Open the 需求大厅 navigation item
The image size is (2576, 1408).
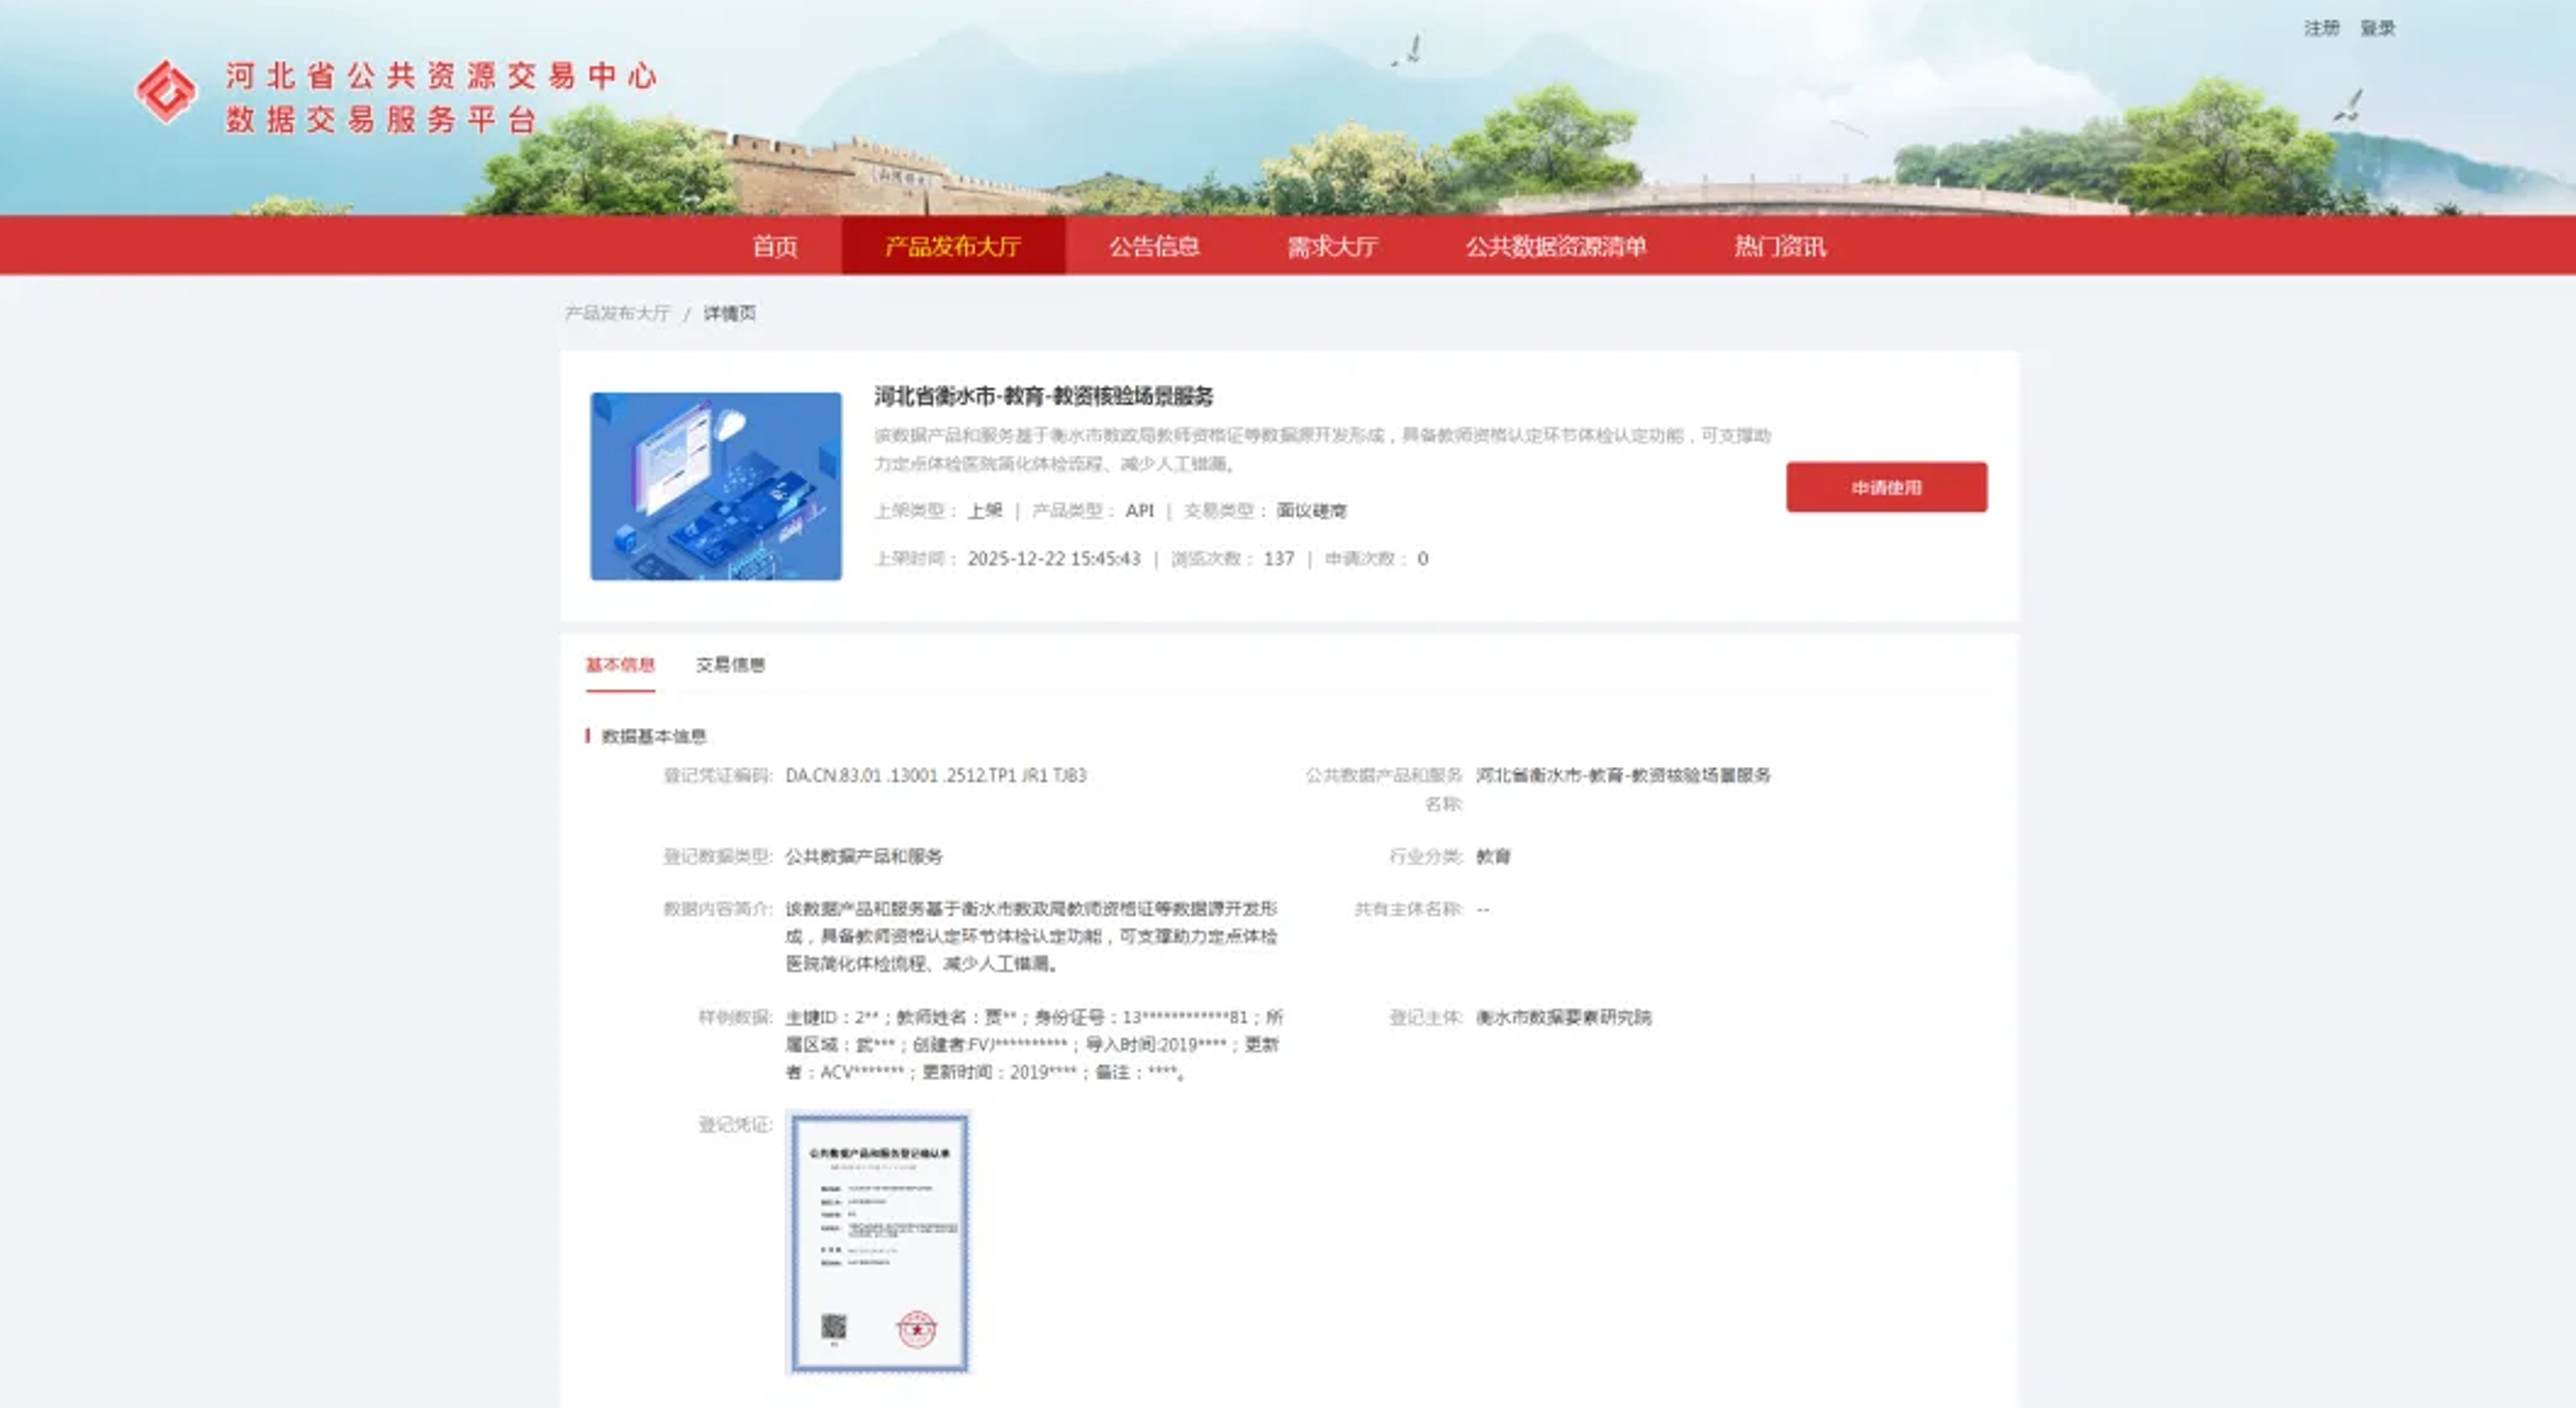tap(1331, 246)
